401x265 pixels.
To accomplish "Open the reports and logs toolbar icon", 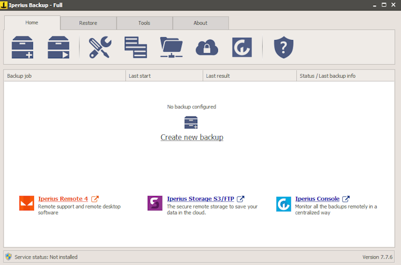I will coord(135,47).
